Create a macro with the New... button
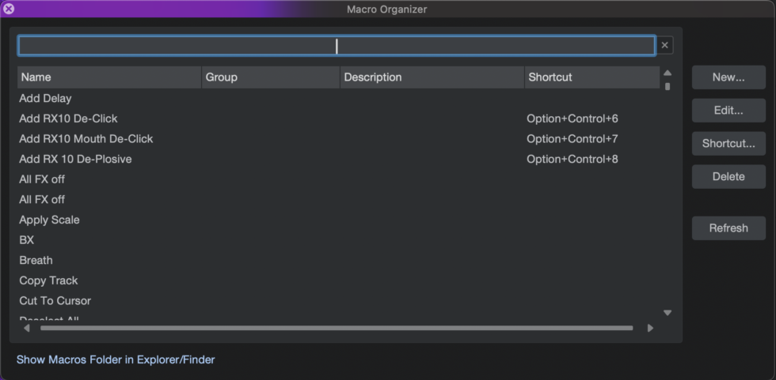Image resolution: width=776 pixels, height=380 pixels. 728,77
